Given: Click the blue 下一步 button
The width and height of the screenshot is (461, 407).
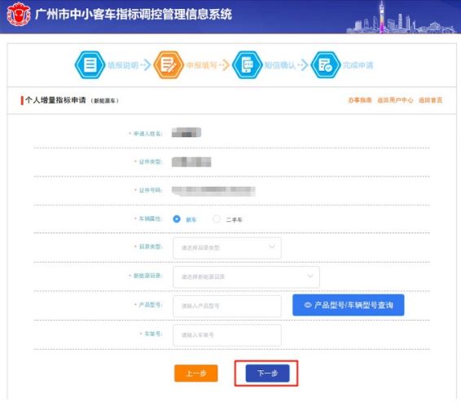Looking at the screenshot, I should (x=267, y=373).
